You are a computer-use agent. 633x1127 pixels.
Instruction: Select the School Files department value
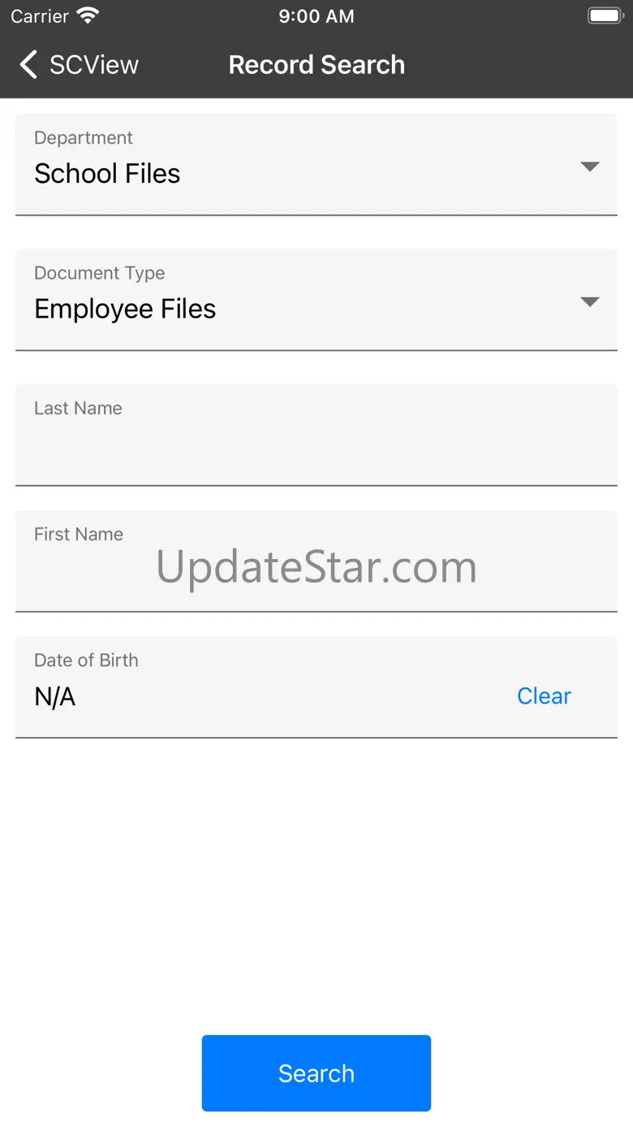click(107, 174)
